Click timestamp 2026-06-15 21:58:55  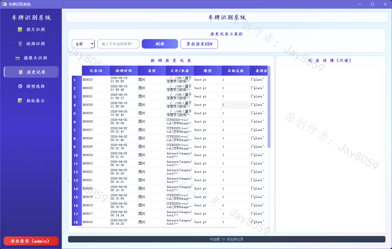pyautogui.click(x=124, y=80)
